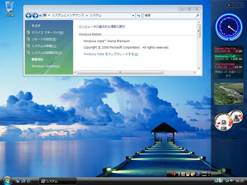This screenshot has height=185, width=247.
Task: Click the volume speaker tray icon
Action: point(232,180)
